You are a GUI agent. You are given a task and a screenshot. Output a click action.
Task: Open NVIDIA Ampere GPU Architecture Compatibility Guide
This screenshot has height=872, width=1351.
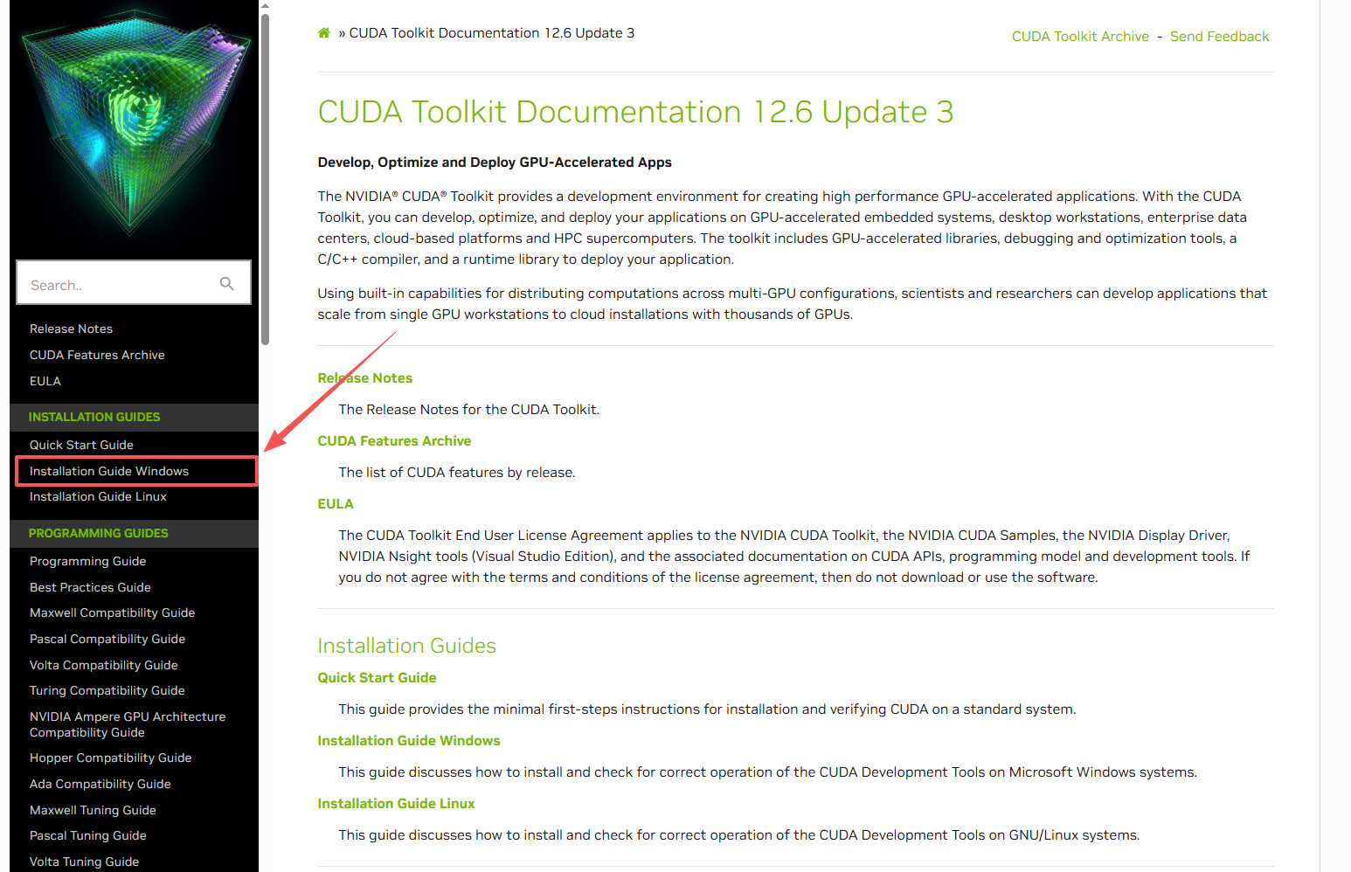pos(128,724)
